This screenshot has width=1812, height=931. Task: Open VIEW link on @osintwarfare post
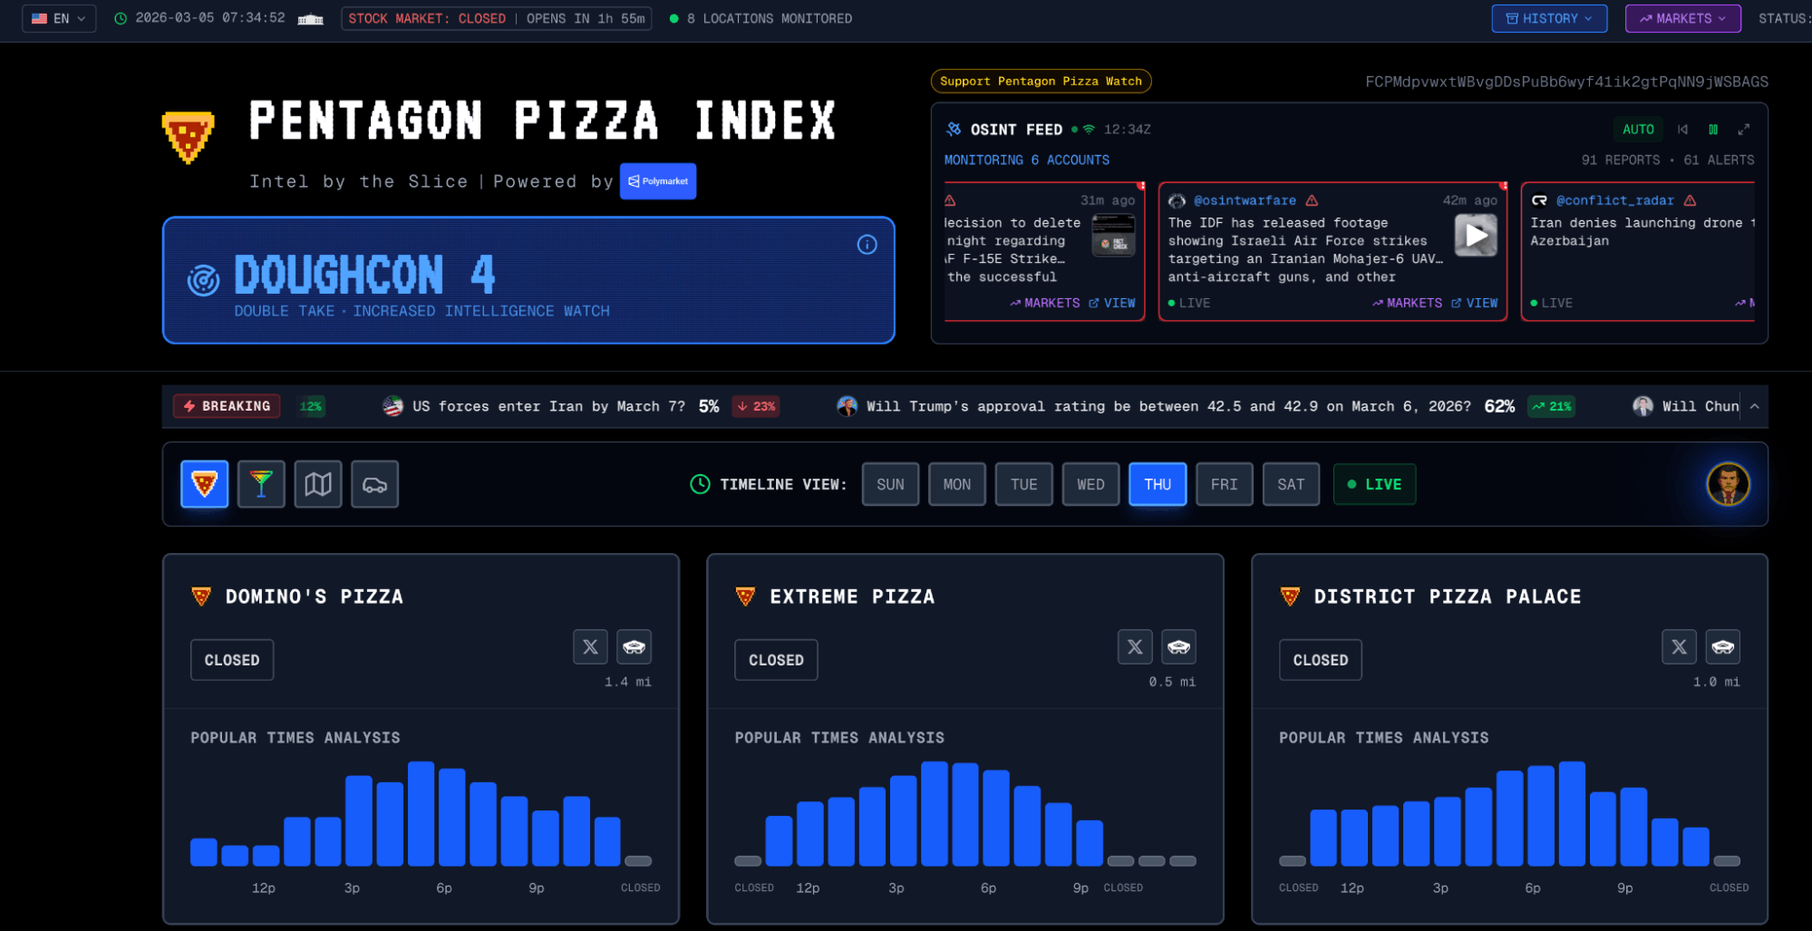pyautogui.click(x=1475, y=303)
